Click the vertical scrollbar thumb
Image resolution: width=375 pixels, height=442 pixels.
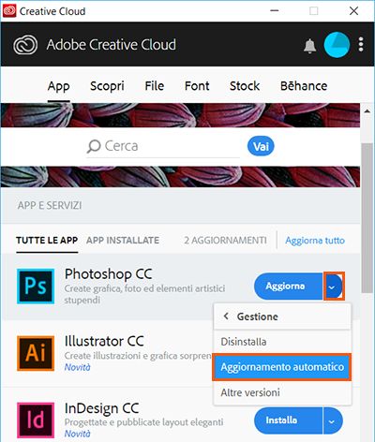(x=367, y=217)
